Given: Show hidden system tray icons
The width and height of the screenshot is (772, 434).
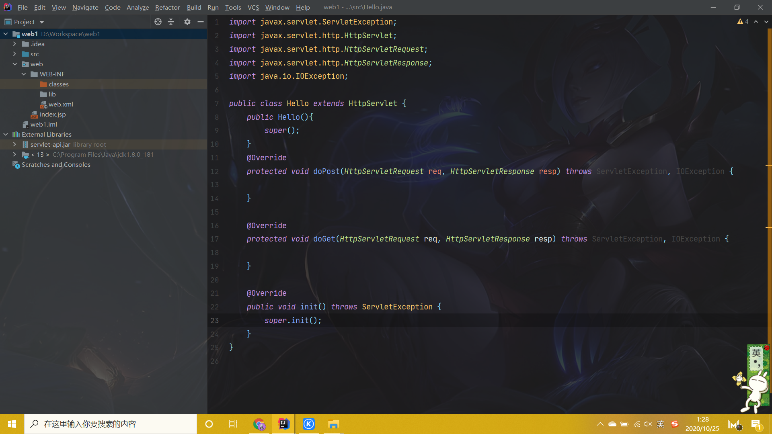Looking at the screenshot, I should 600,424.
